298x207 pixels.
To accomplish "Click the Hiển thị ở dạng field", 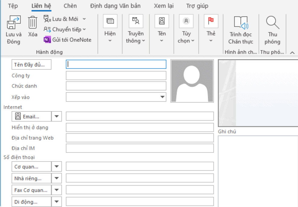I will 140,127.
